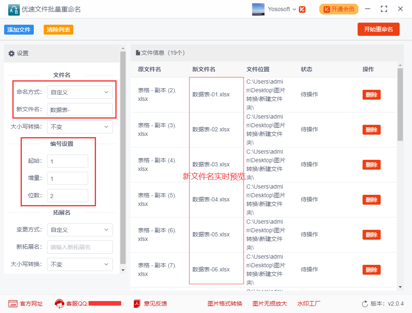
Task: Delete the 表格 - 副本 (2).xlsx row
Action: point(372,95)
